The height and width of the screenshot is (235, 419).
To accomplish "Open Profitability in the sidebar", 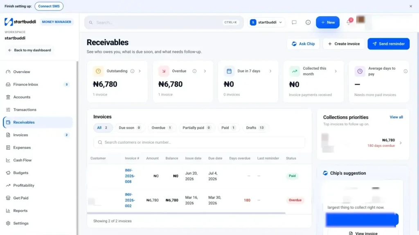I will 38,186.
